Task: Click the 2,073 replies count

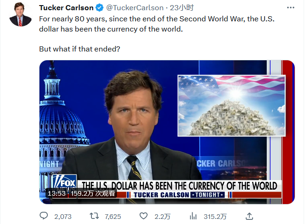Action: (x=63, y=216)
